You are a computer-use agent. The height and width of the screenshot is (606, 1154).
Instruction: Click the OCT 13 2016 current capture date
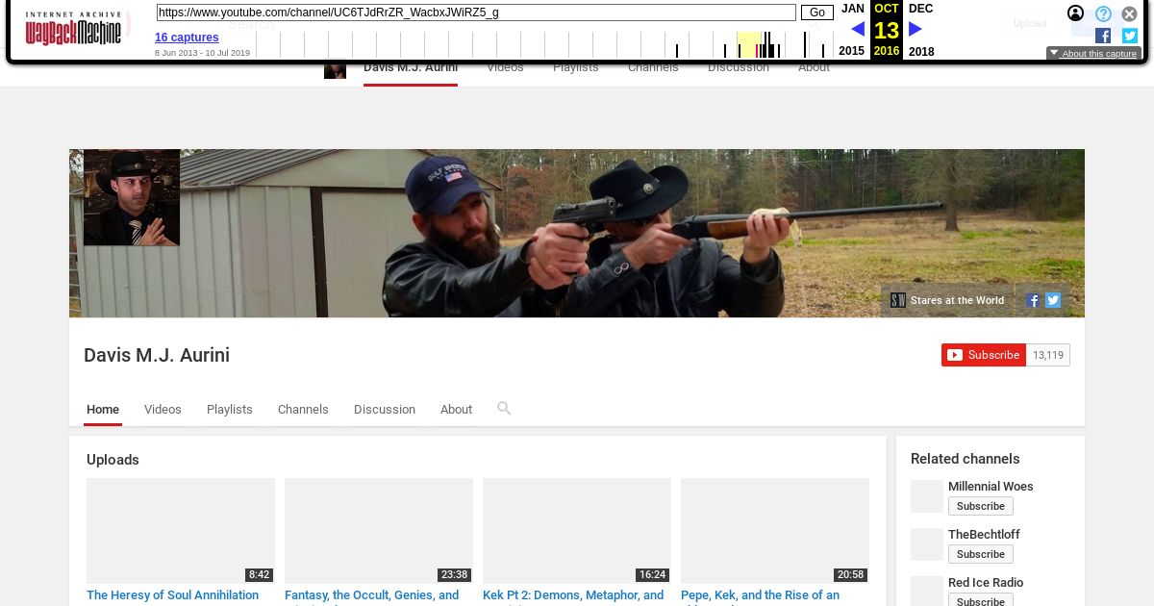[x=887, y=30]
